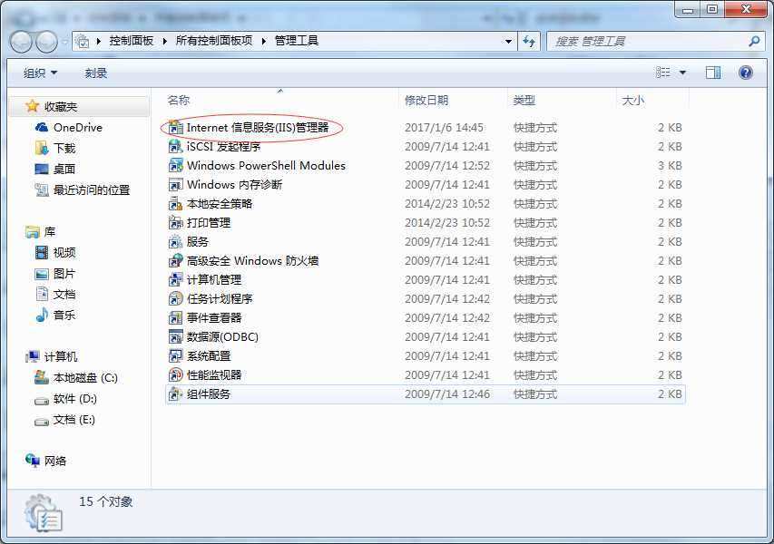The height and width of the screenshot is (544, 774).
Task: Select 收藏夹 heading in the sidebar
Action: click(x=52, y=106)
